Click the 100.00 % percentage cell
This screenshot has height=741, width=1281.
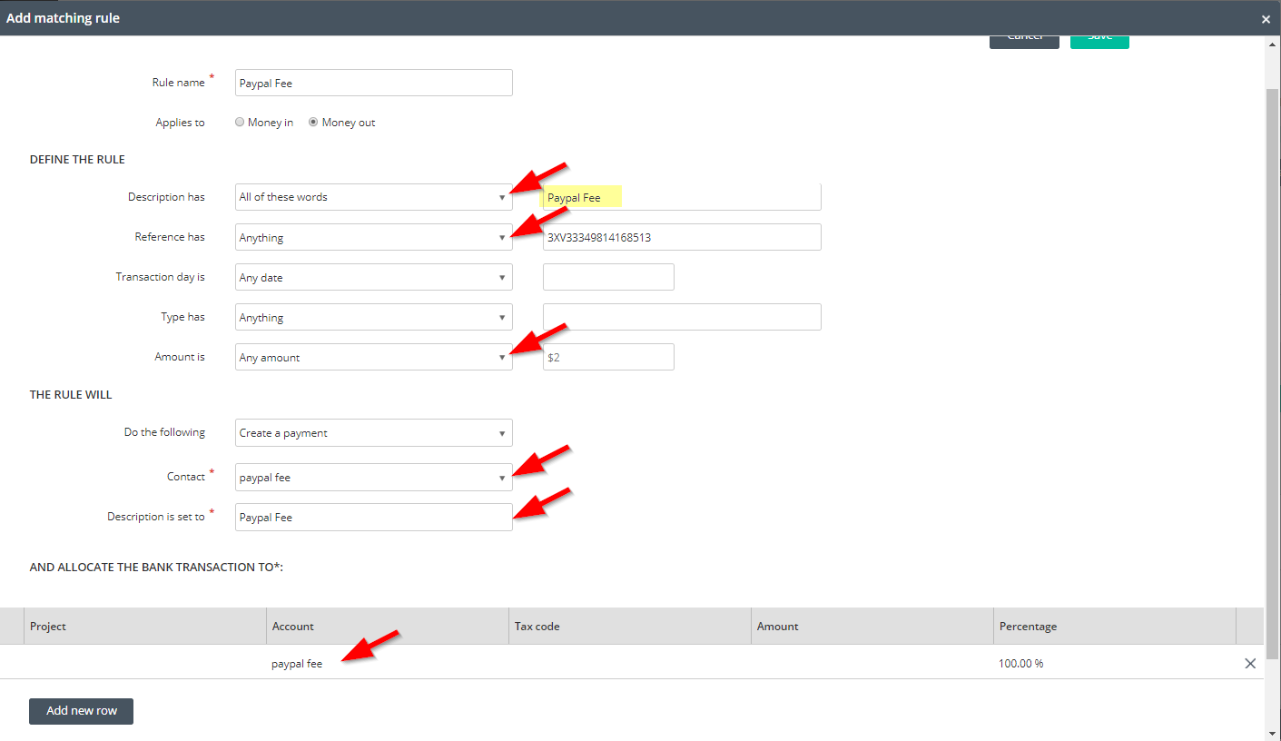click(1115, 663)
